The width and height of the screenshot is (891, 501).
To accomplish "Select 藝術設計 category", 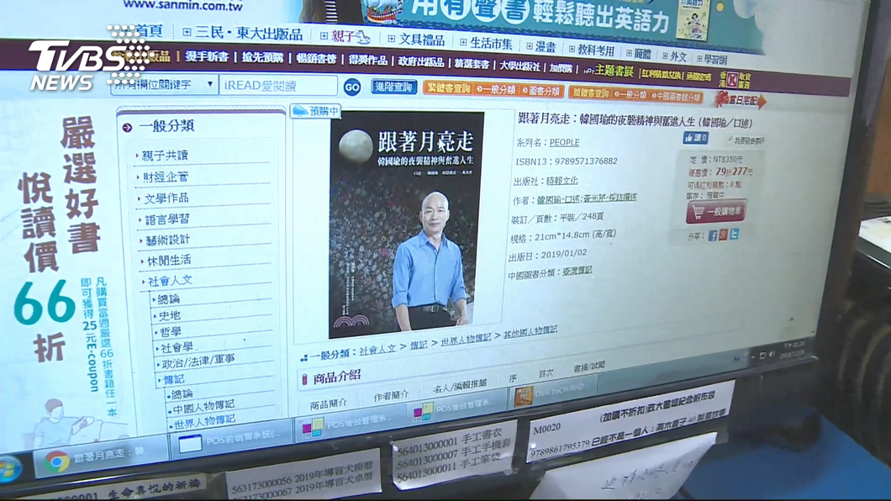I will 167,240.
